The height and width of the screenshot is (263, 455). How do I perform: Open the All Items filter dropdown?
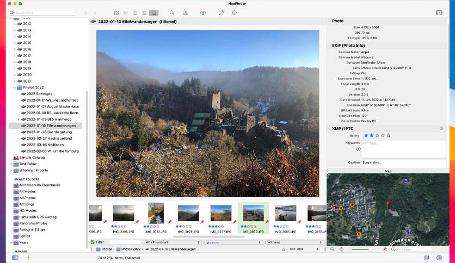[294, 242]
